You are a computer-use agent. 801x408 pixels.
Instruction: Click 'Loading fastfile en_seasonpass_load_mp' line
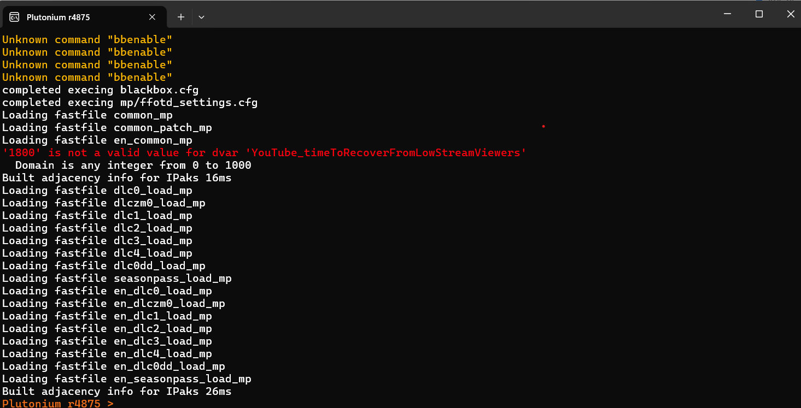pyautogui.click(x=127, y=379)
